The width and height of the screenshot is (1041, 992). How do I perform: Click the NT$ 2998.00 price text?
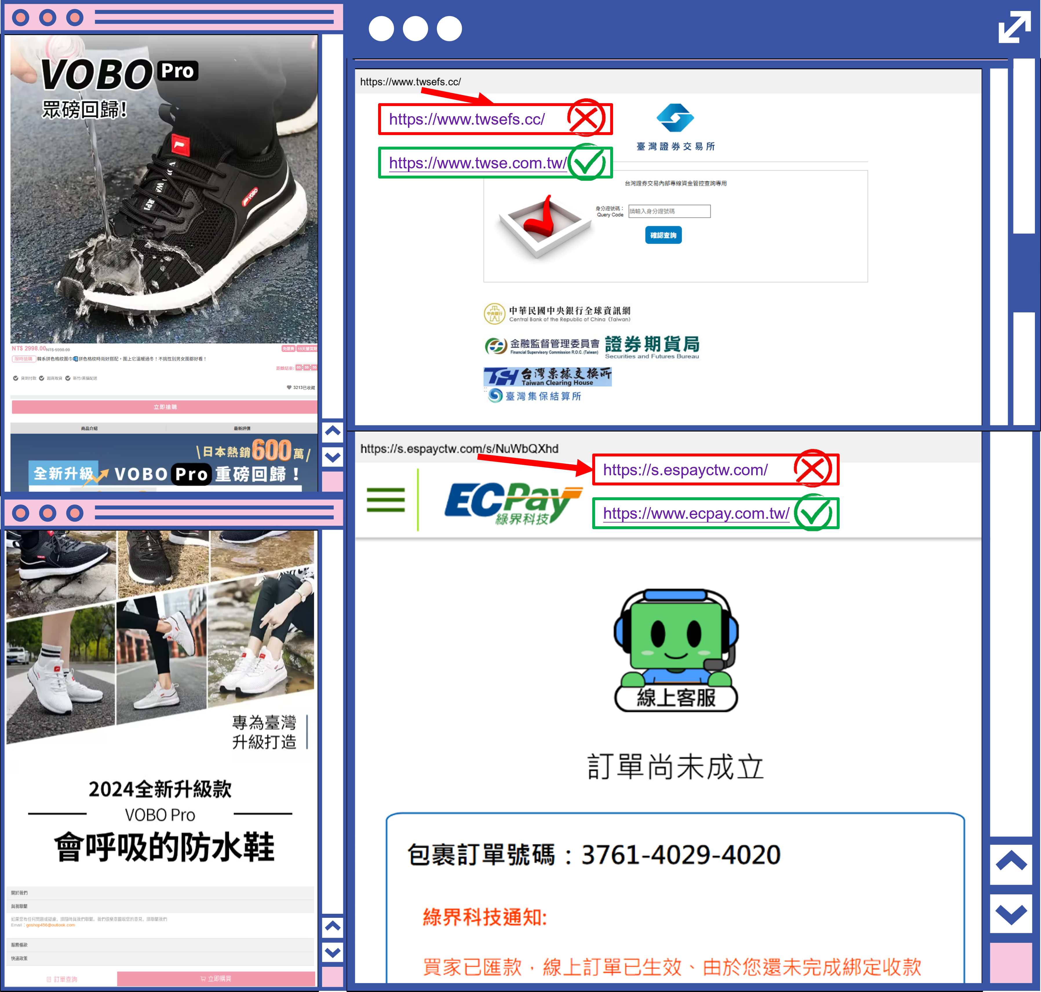29,348
